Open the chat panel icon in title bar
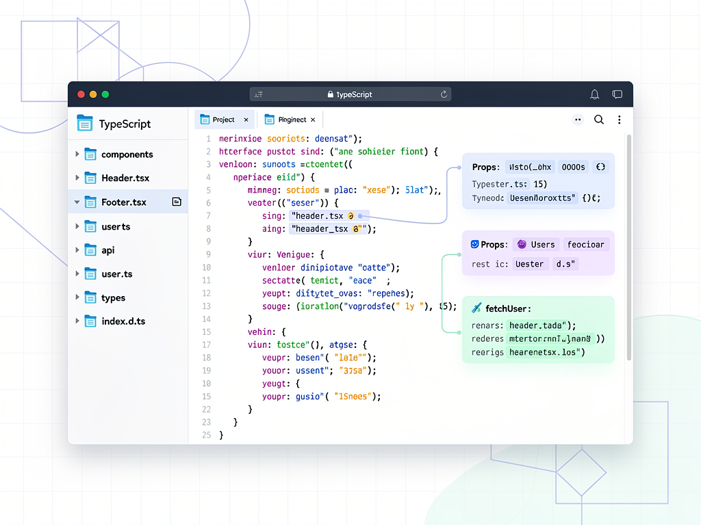The image size is (701, 525). point(617,94)
